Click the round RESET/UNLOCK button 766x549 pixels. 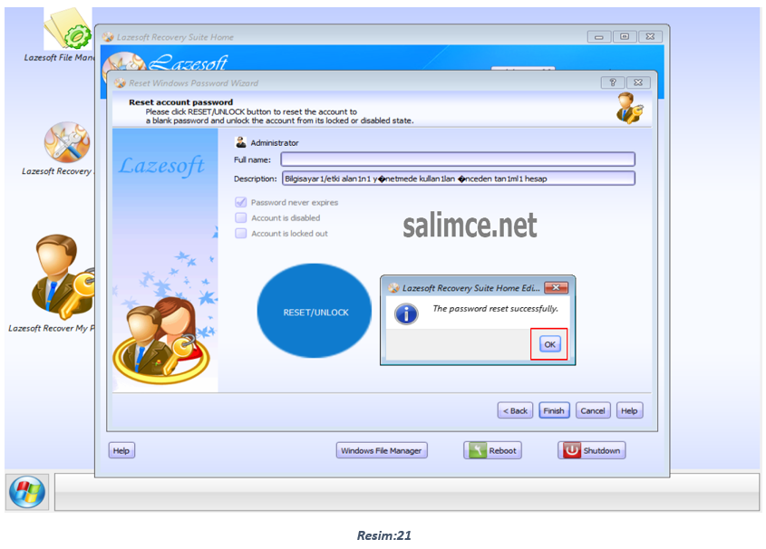pos(315,313)
